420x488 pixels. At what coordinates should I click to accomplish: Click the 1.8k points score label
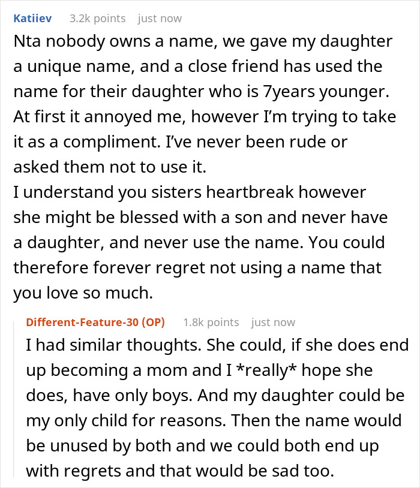click(211, 323)
